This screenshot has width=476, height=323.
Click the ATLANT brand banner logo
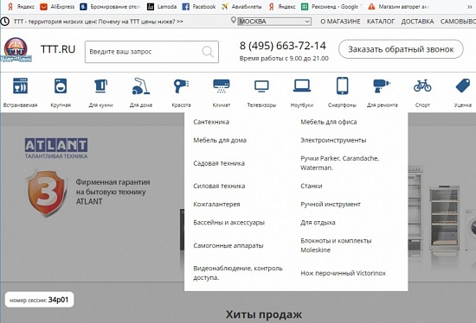(x=56, y=149)
